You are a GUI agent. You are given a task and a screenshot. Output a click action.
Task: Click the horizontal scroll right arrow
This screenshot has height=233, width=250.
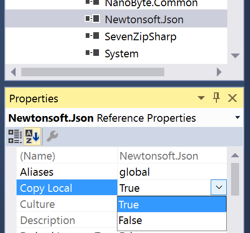(x=219, y=72)
